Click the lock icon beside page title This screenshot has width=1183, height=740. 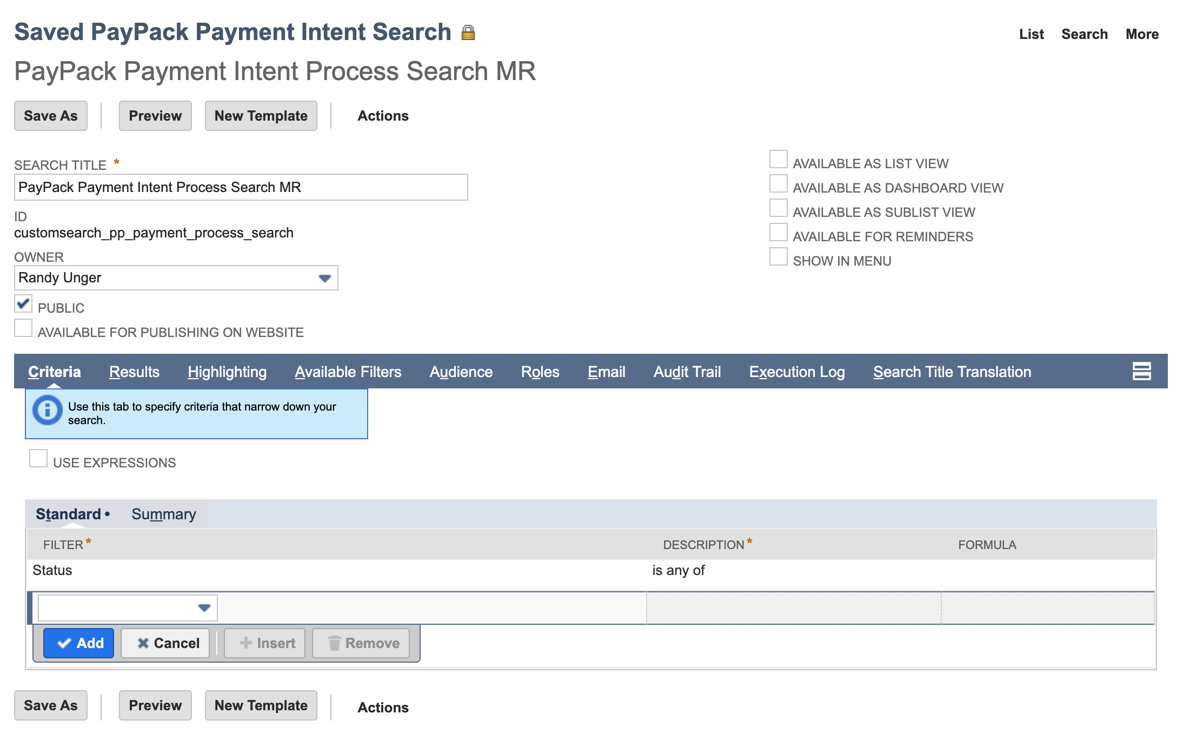[x=468, y=33]
